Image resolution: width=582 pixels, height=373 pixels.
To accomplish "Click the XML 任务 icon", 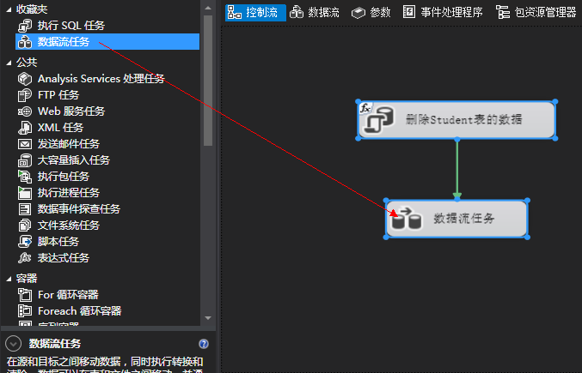I will (25, 128).
